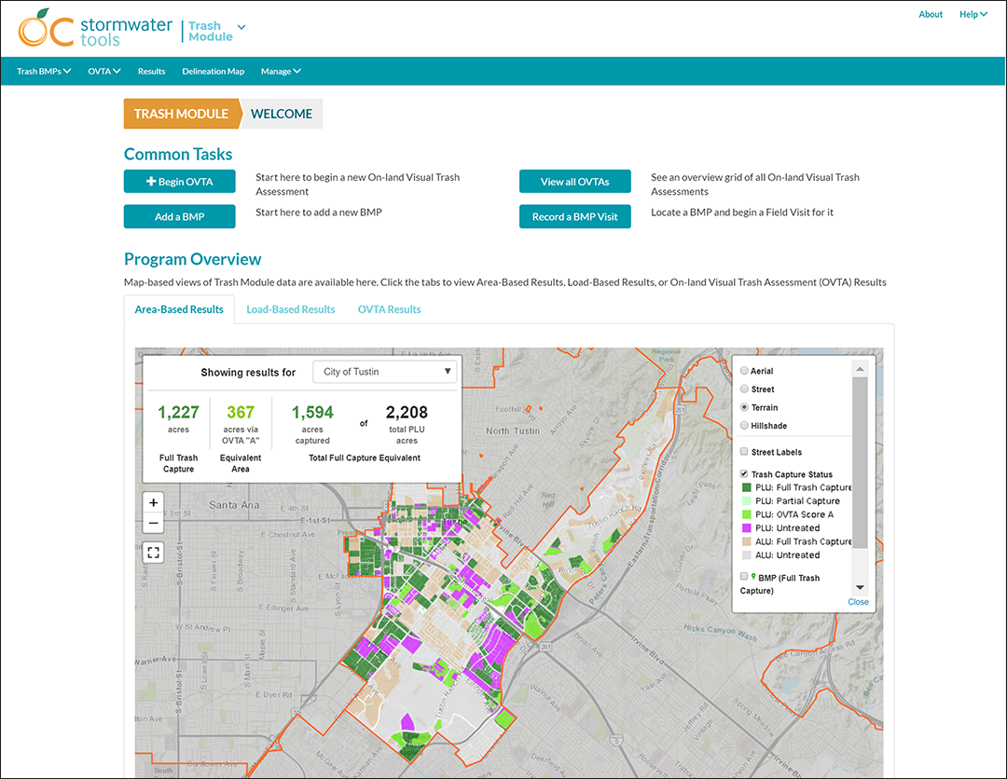This screenshot has width=1007, height=779.
Task: Click PLU: Partial Capture light green swatch
Action: point(746,501)
